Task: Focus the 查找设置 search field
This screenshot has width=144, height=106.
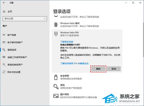Action: 25,19
